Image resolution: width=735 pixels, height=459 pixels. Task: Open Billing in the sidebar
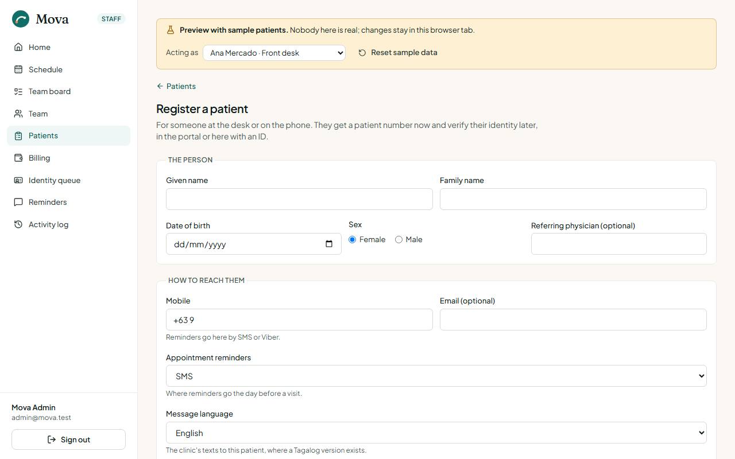click(68, 158)
